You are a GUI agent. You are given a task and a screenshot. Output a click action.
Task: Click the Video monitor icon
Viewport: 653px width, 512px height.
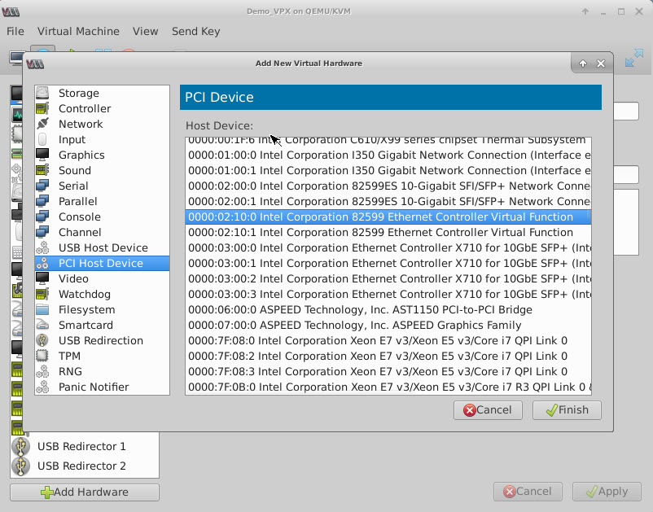(42, 278)
